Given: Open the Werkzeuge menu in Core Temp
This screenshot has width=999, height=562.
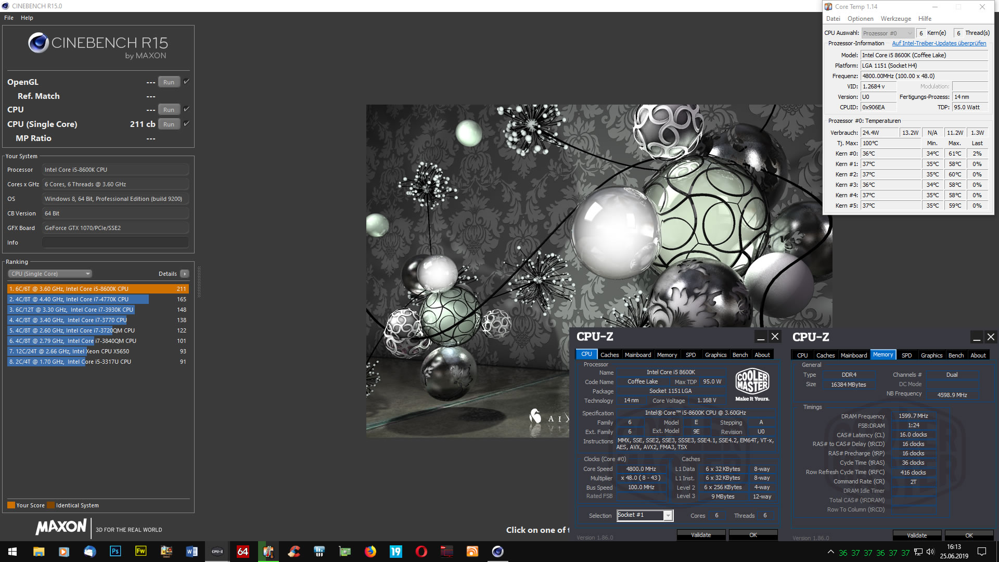Looking at the screenshot, I should coord(895,19).
